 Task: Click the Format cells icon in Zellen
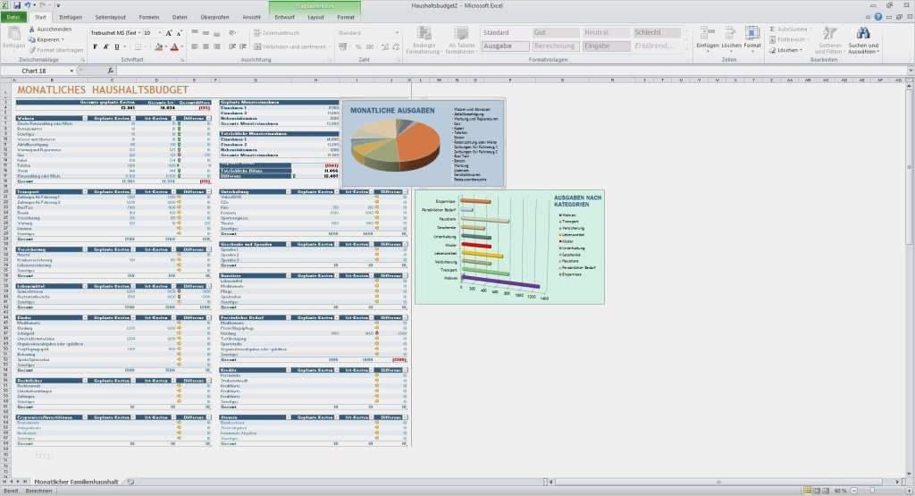click(x=751, y=38)
